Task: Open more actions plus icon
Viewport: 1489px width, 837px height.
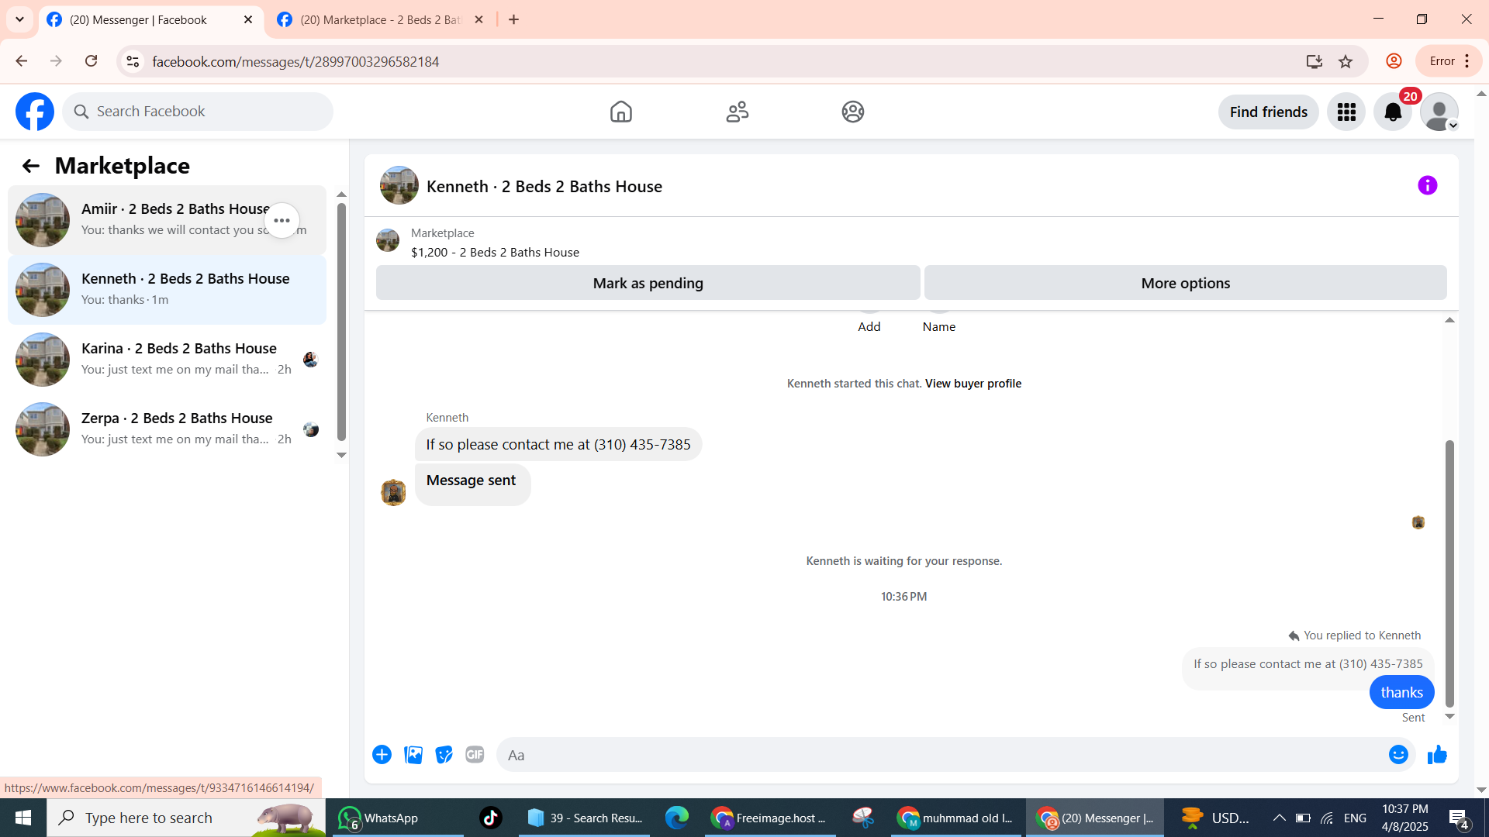Action: (x=382, y=754)
